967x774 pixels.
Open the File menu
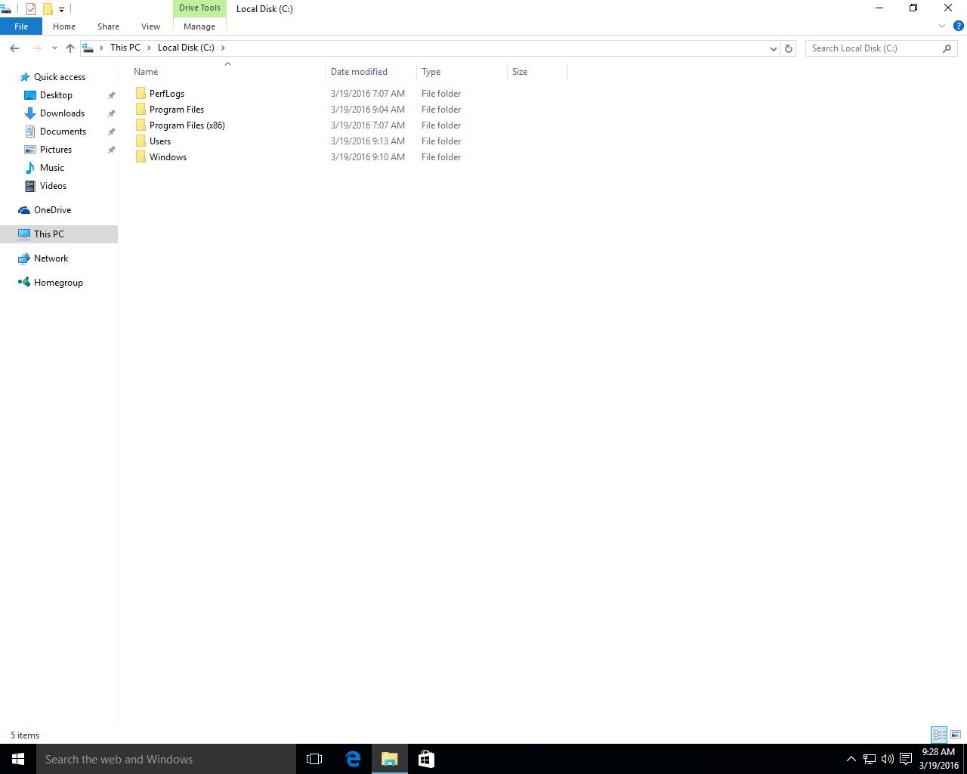point(21,26)
